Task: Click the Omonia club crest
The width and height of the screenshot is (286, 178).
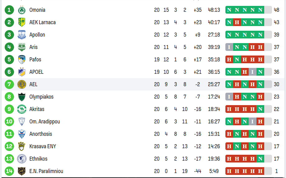Action: click(x=22, y=10)
